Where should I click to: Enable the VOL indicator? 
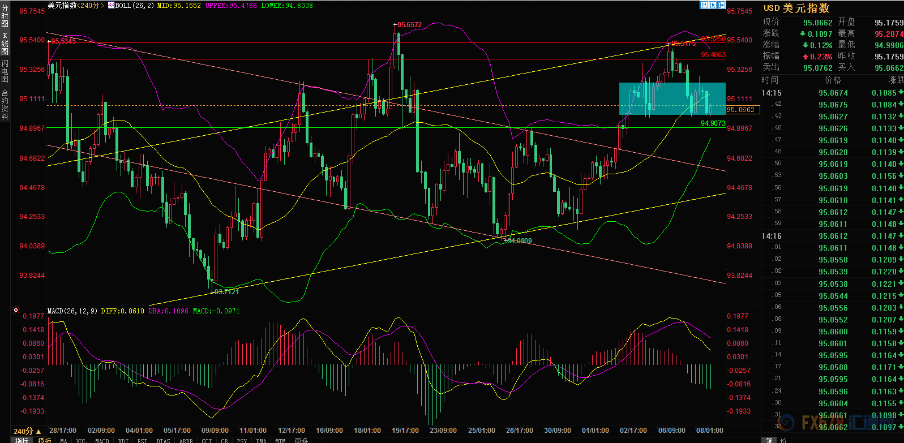(81, 440)
